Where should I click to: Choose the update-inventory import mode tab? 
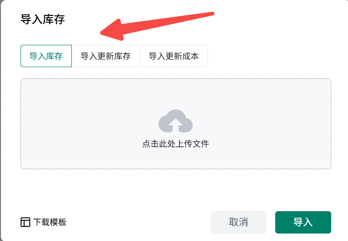pos(106,56)
